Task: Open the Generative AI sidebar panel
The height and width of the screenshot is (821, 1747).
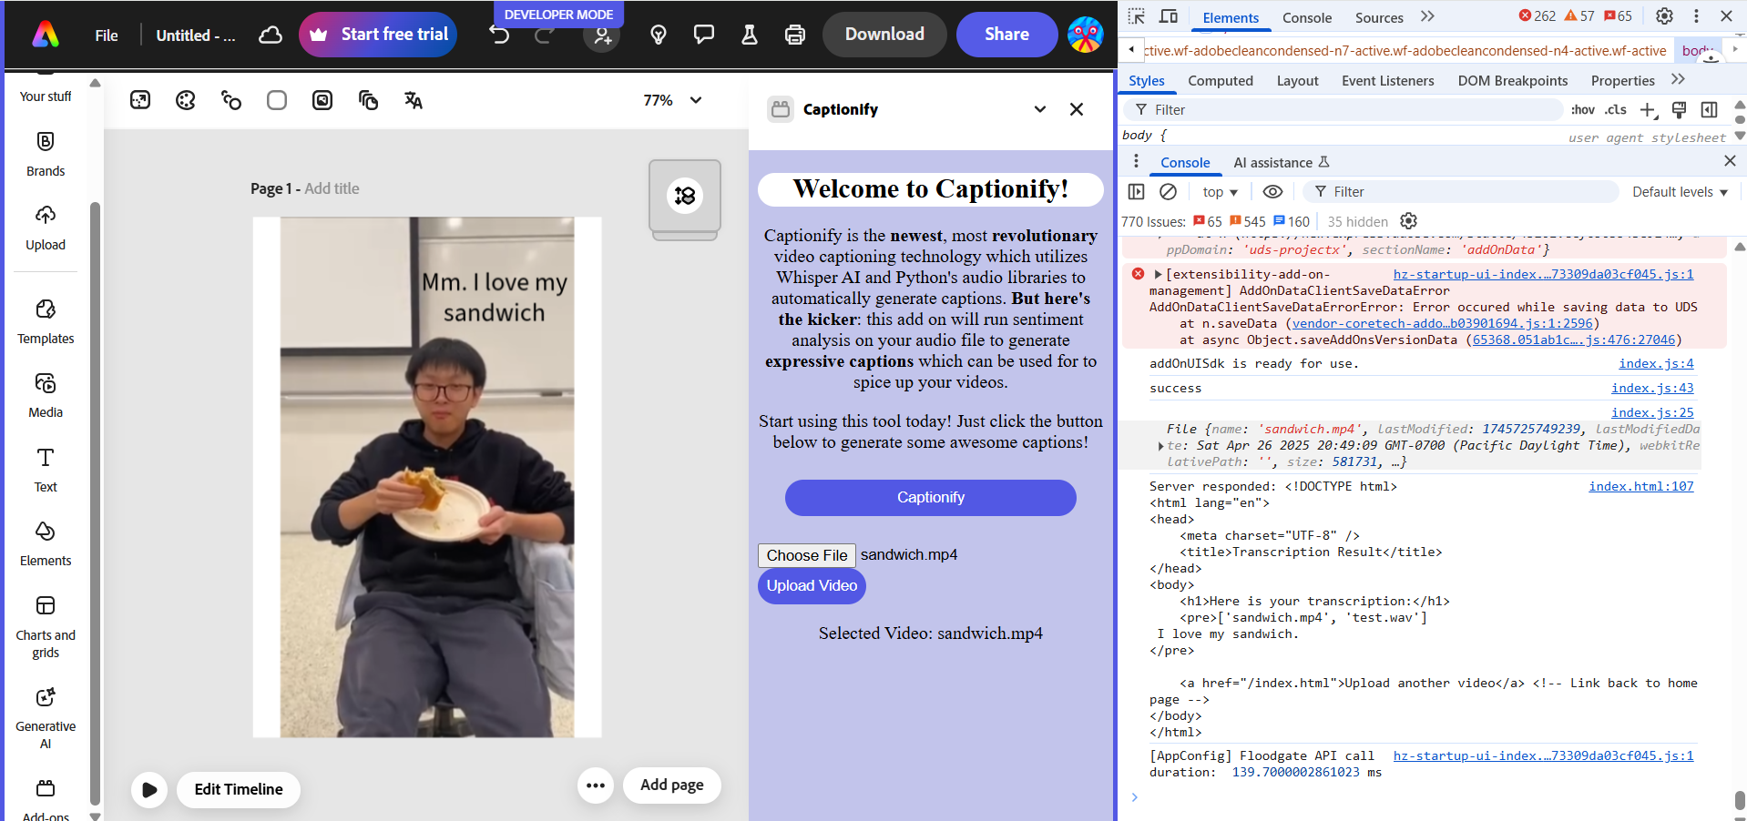Action: coord(46,718)
